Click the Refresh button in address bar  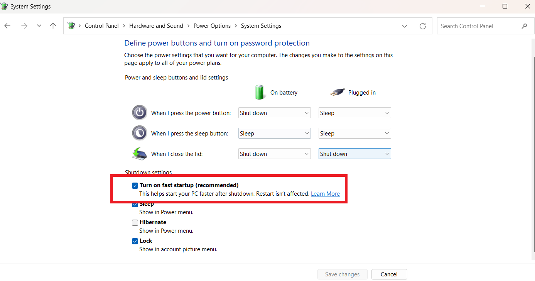point(423,26)
